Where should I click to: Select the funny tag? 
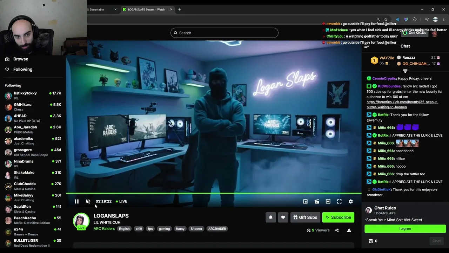click(180, 229)
